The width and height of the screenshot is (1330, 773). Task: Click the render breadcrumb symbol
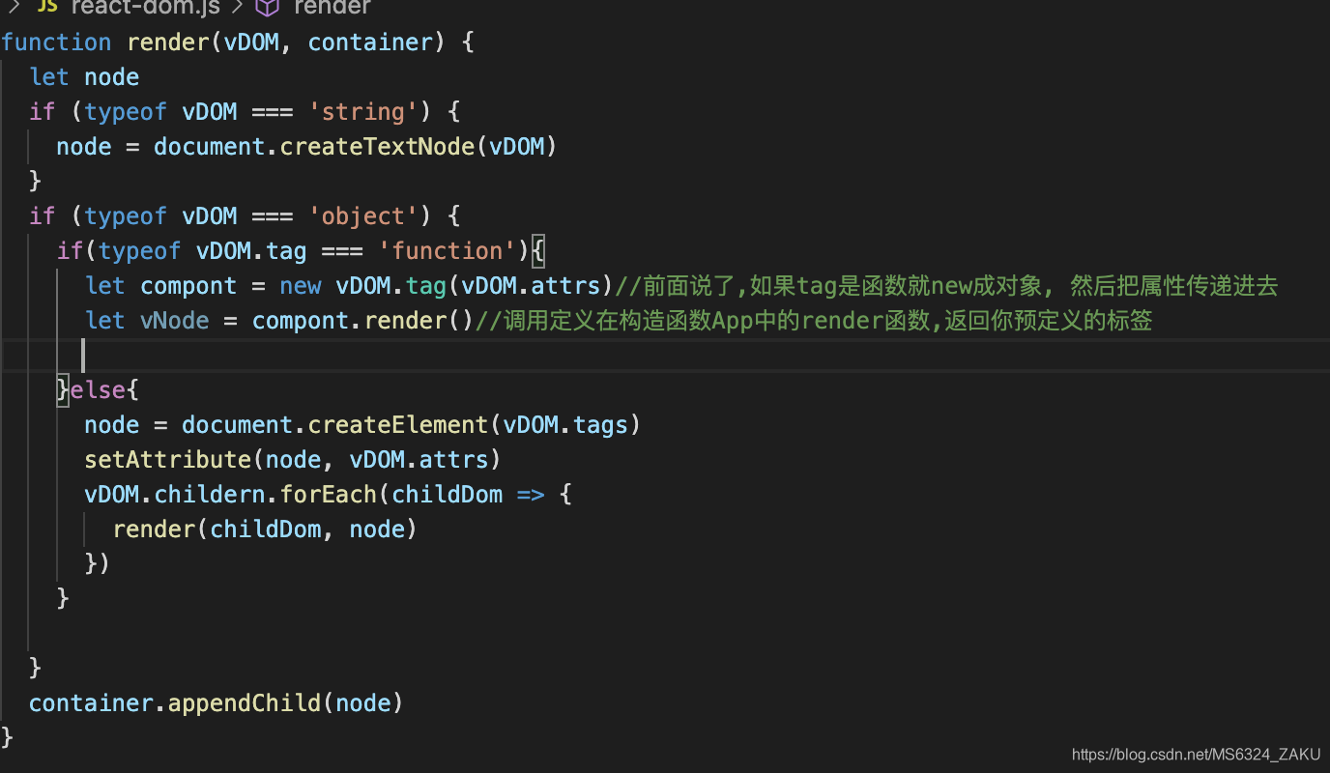(x=332, y=8)
